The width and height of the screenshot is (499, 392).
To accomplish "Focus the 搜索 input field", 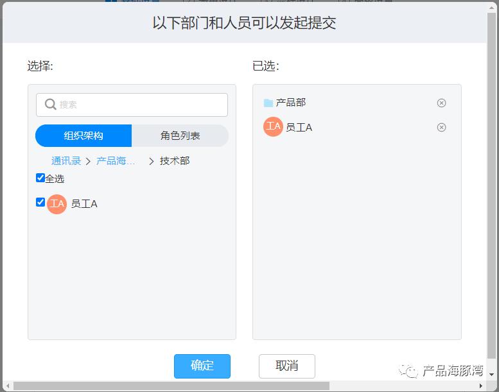I will [x=132, y=105].
